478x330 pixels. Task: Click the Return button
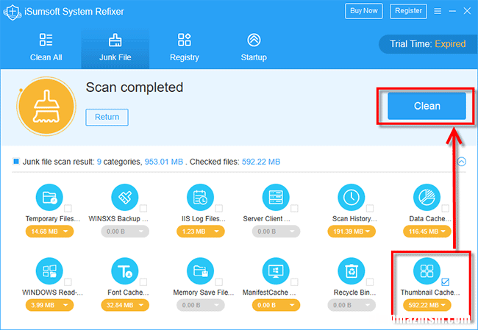(107, 117)
